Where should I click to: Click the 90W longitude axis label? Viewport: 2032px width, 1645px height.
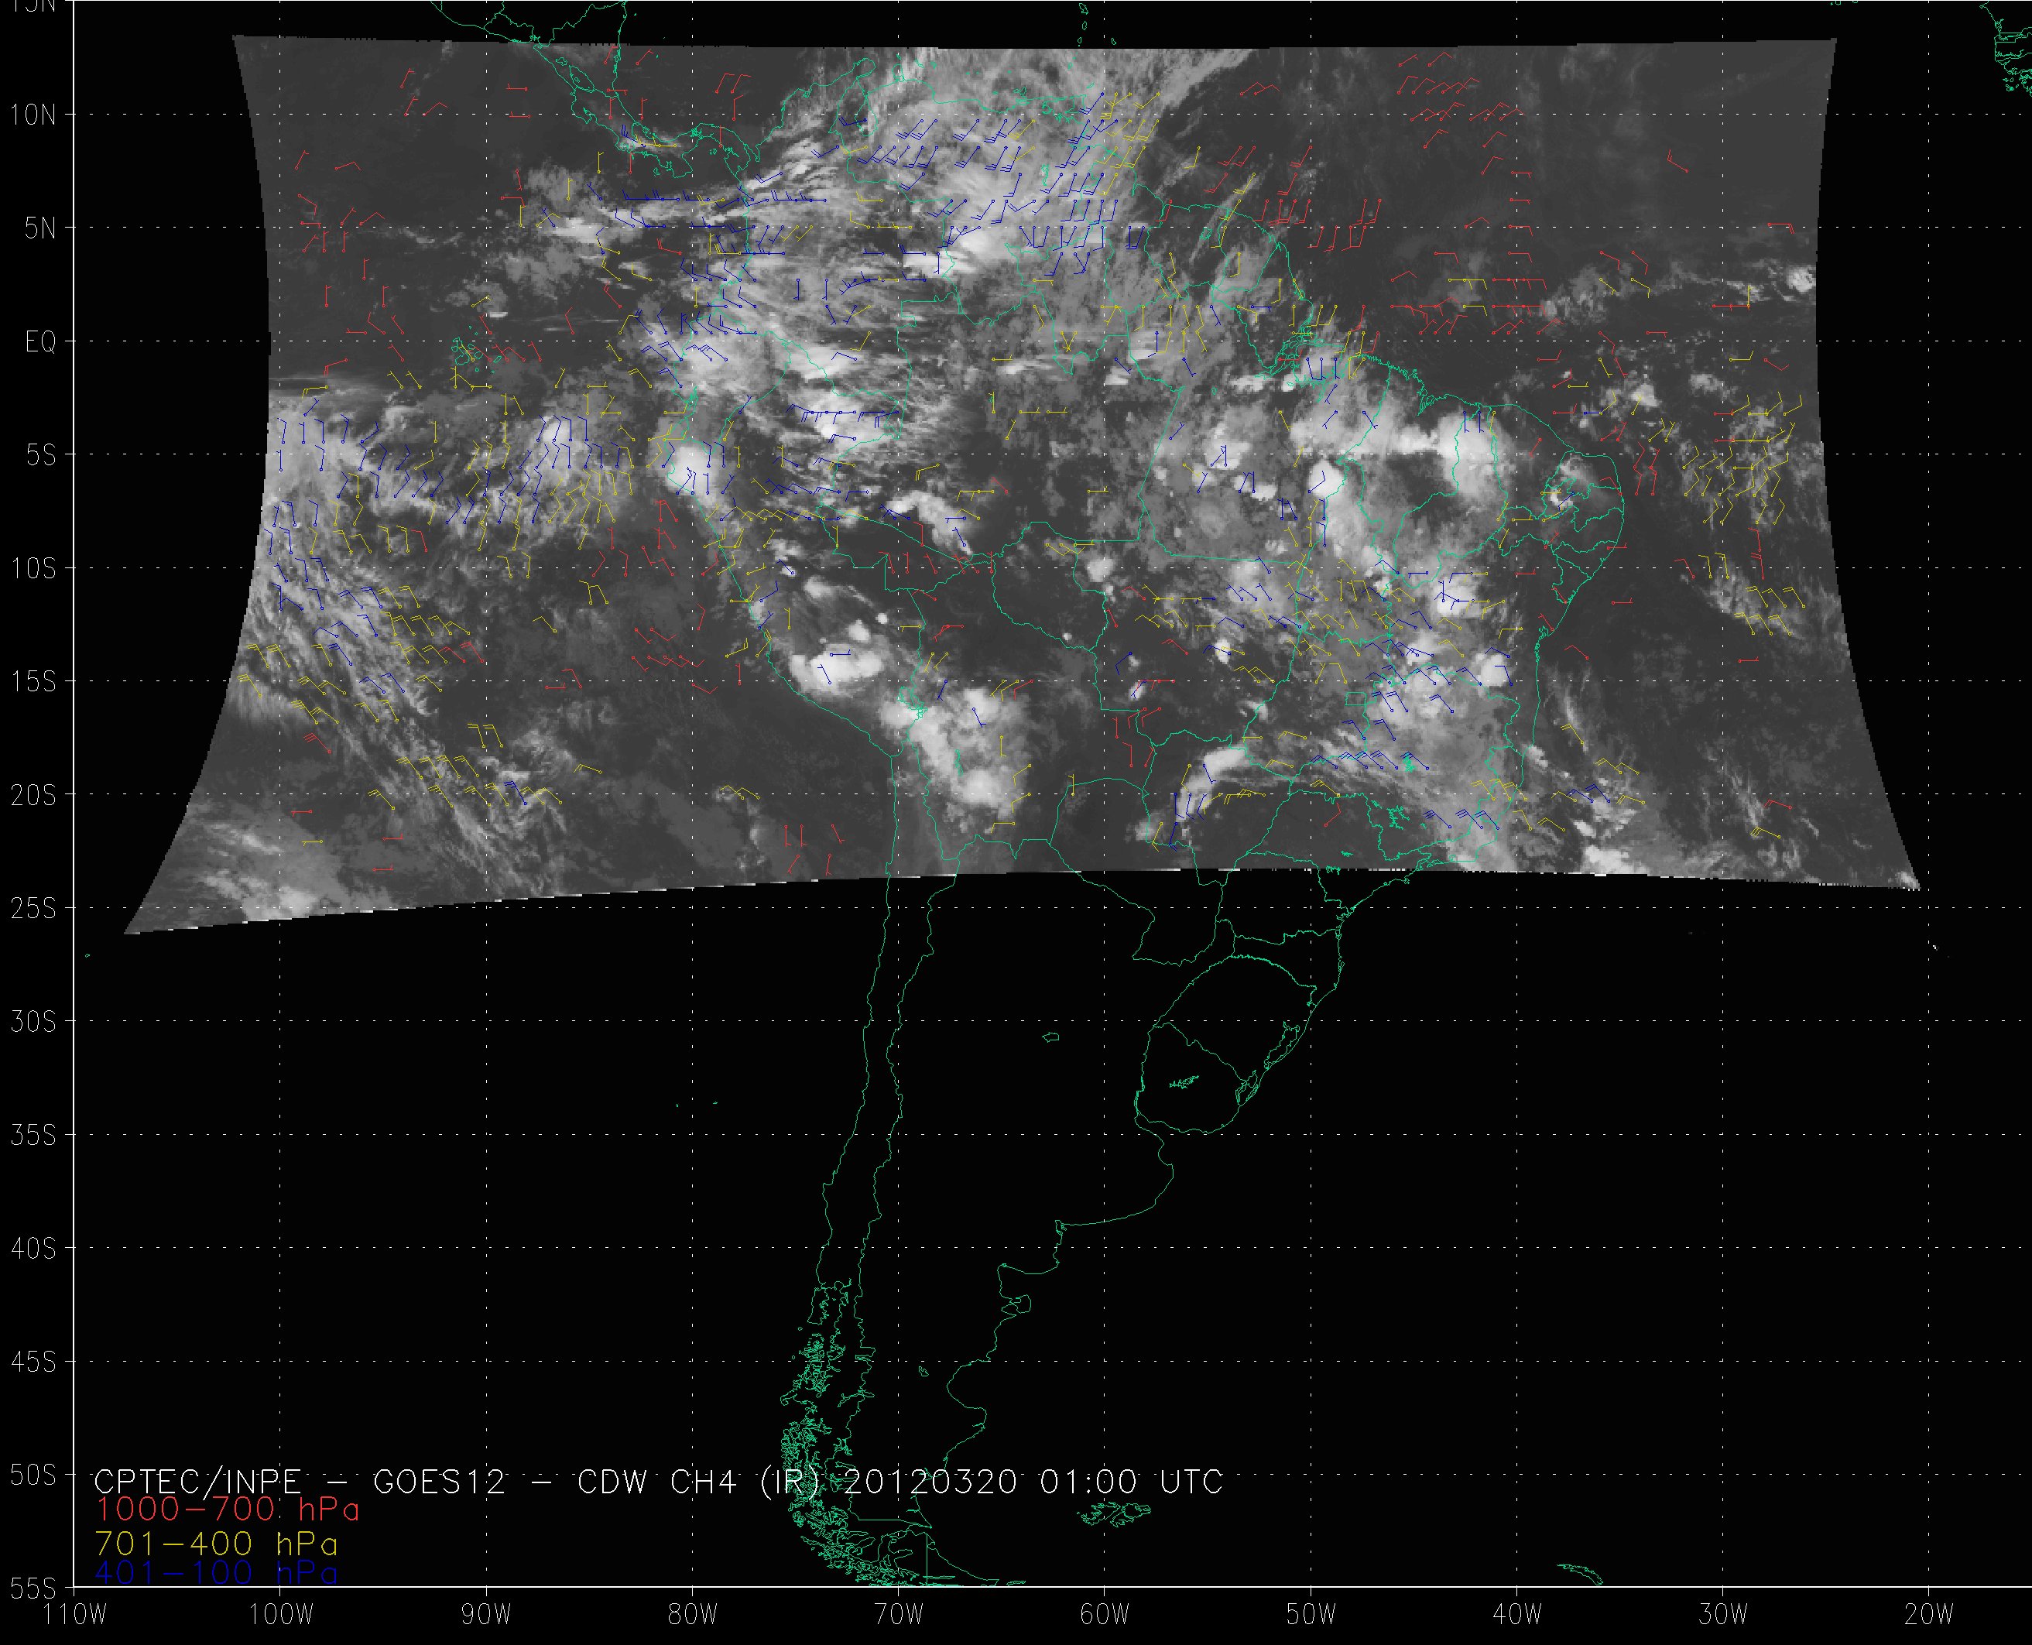point(486,1615)
